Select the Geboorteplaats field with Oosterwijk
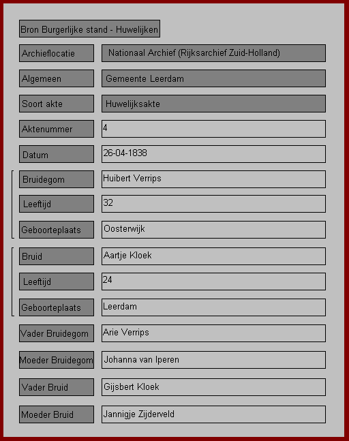 [213, 230]
